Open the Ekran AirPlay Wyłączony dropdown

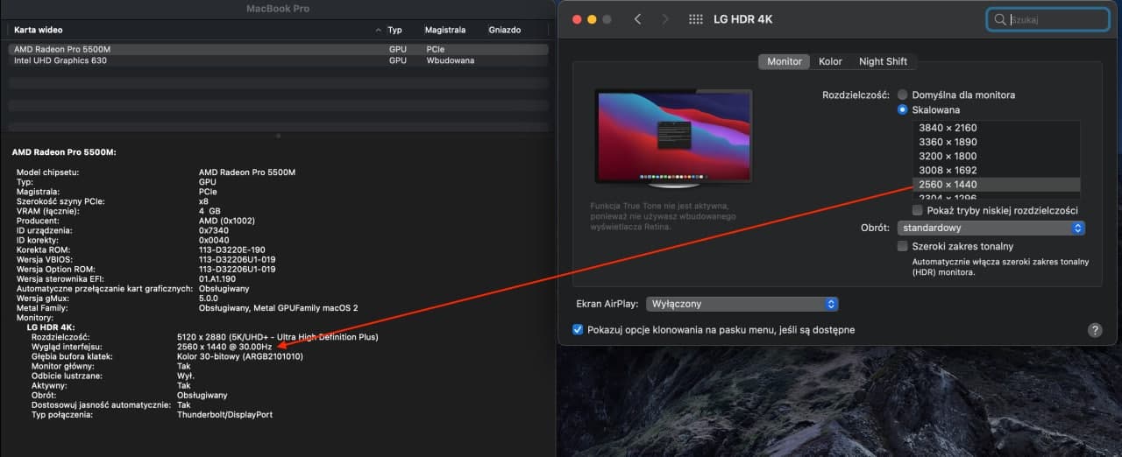[x=742, y=304]
